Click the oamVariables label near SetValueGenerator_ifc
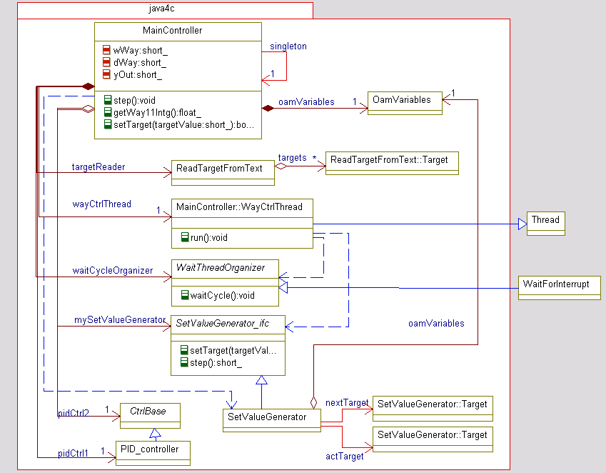Viewport: 606px width, 473px height. click(436, 323)
